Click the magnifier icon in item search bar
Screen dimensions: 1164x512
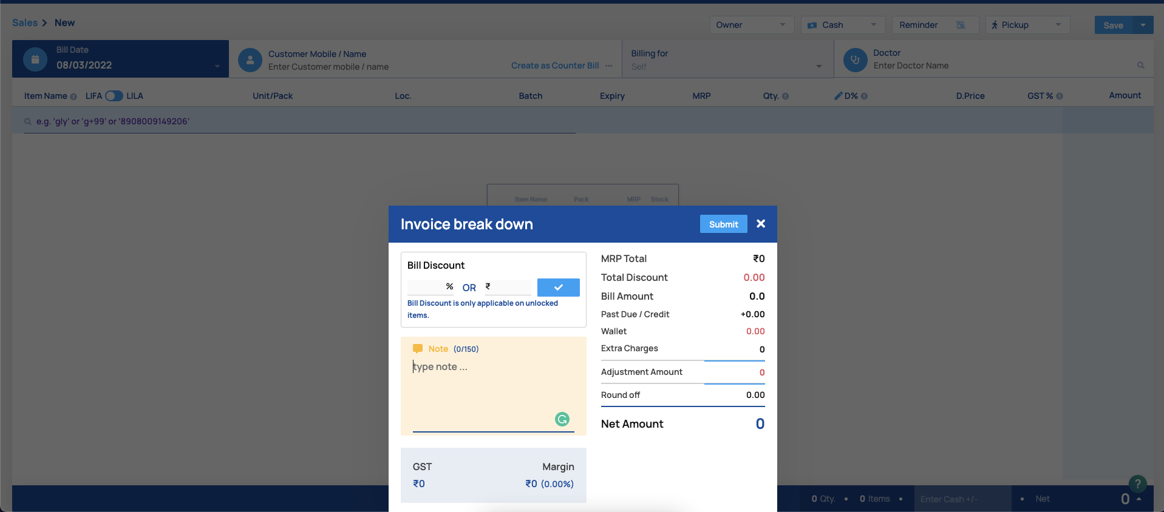coord(28,121)
